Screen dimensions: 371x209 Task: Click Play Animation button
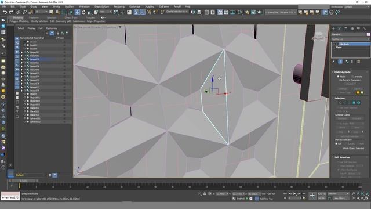point(294,194)
